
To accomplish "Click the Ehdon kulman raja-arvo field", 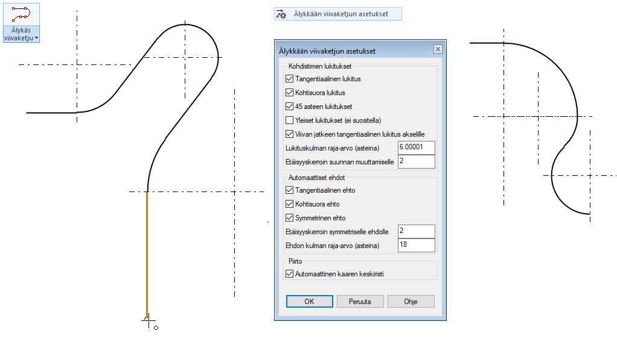I will tap(417, 245).
